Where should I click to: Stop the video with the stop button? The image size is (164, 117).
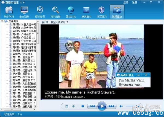tap(83, 106)
